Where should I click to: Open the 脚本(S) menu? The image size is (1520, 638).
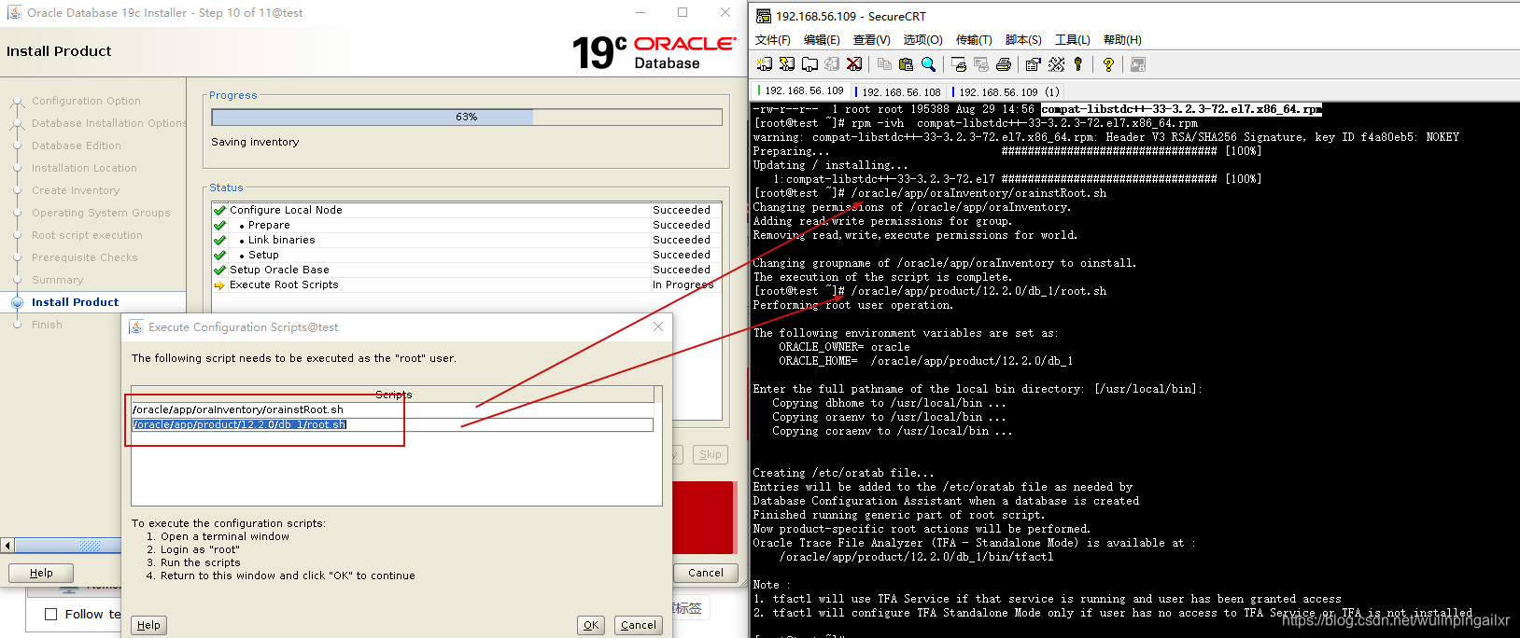tap(1023, 39)
